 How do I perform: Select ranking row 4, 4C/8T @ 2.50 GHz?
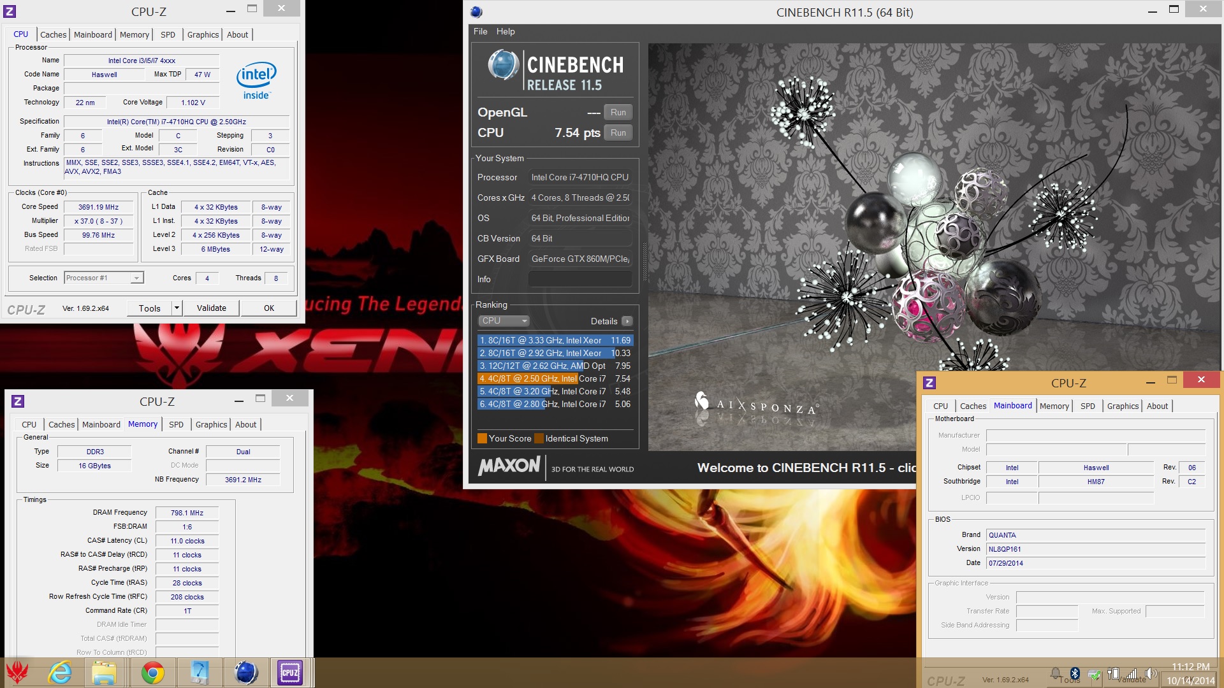click(555, 378)
